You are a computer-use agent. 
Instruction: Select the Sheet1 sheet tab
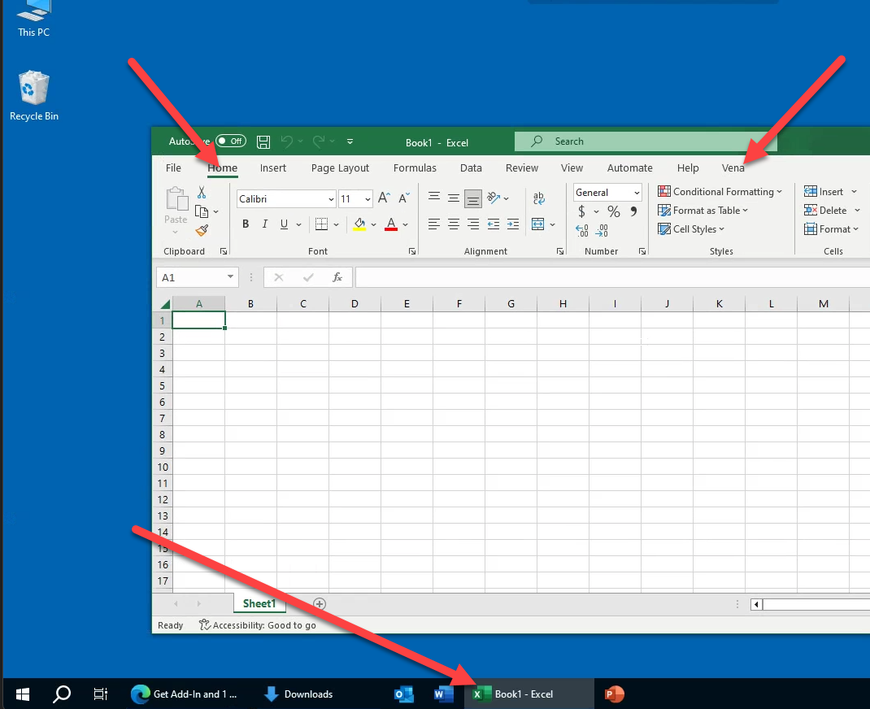click(x=259, y=603)
